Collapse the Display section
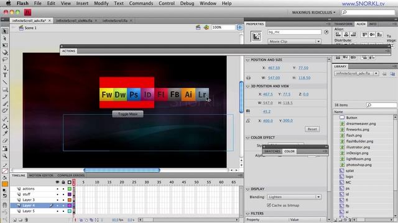Image resolution: width=398 pixels, height=223 pixels. (248, 189)
